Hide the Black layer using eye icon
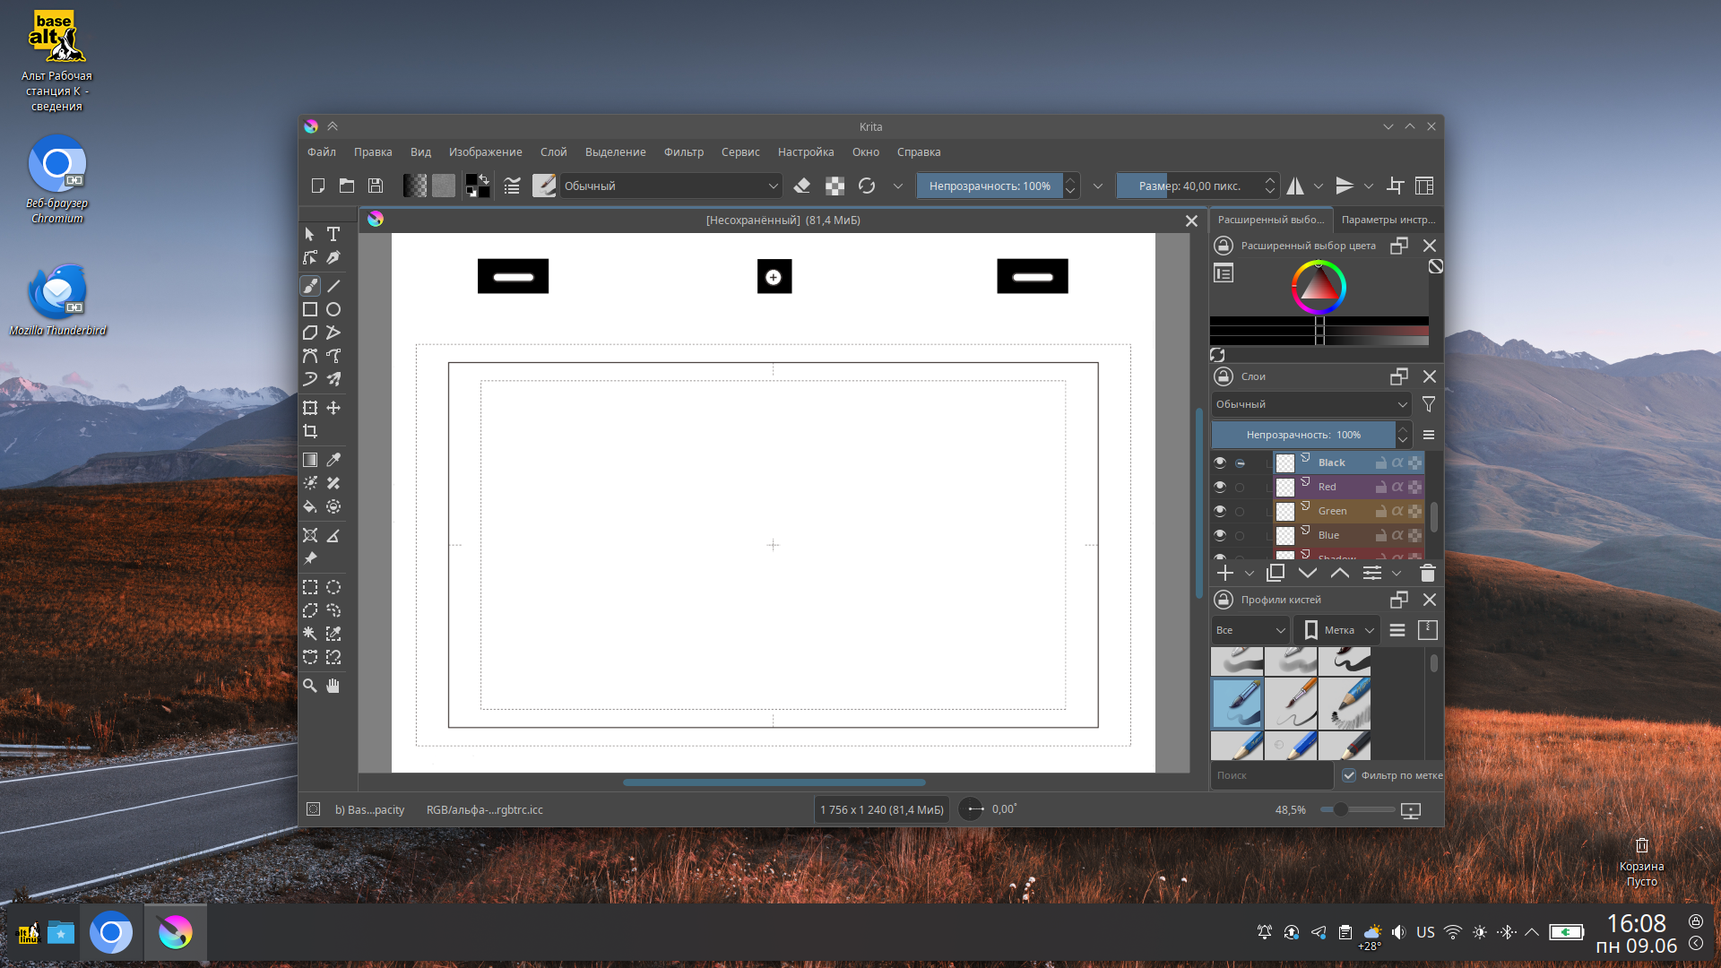 click(1220, 462)
